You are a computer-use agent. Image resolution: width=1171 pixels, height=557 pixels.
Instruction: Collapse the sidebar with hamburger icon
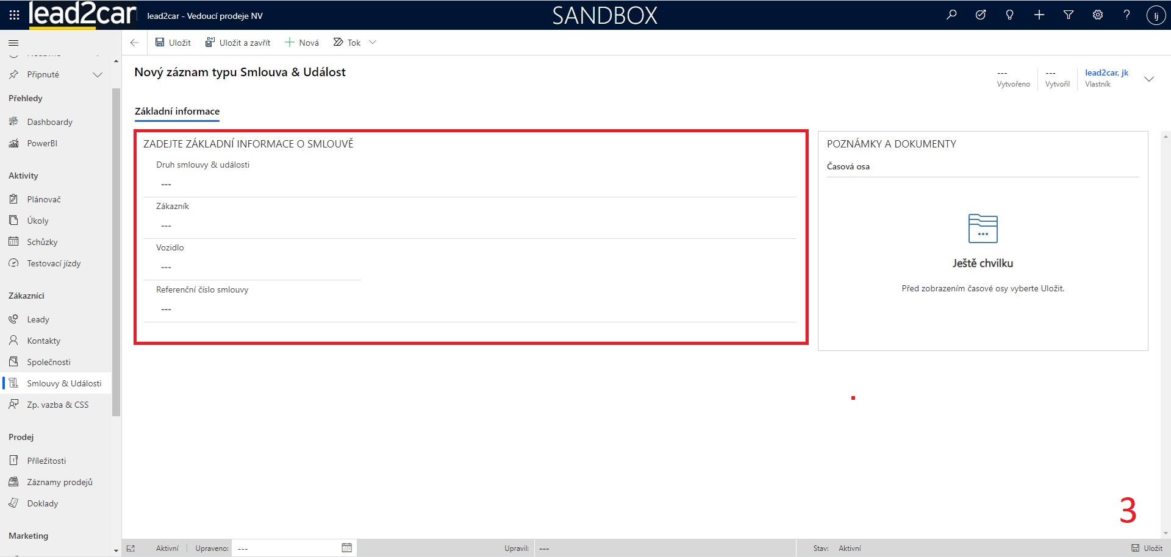click(x=13, y=43)
